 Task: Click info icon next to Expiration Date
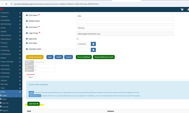point(27,49)
